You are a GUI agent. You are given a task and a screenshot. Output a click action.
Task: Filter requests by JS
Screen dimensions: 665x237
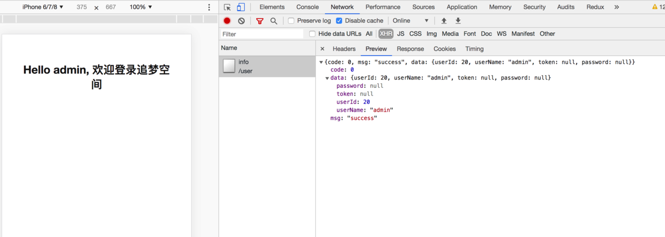(x=401, y=34)
